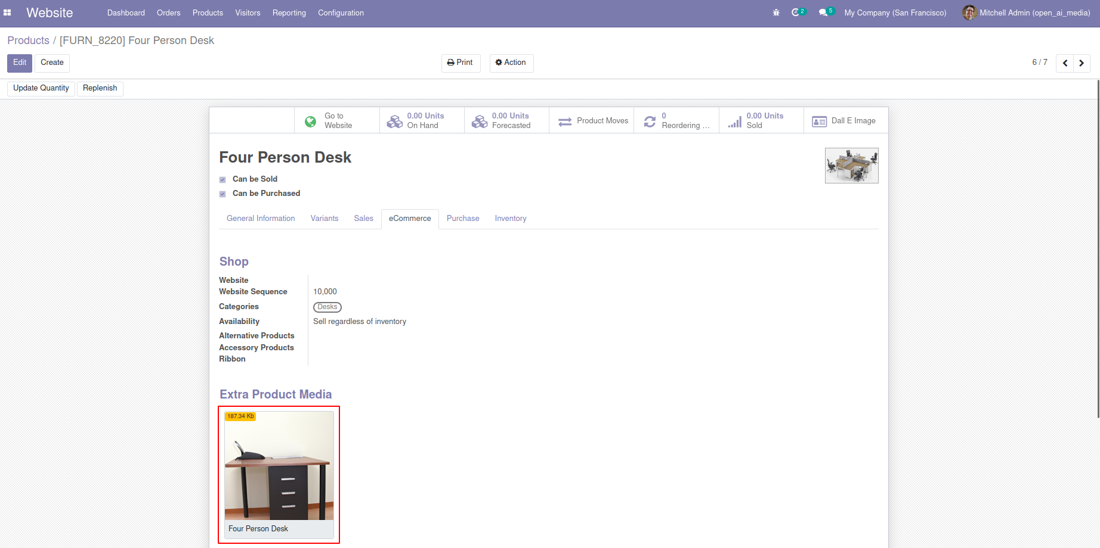Open the Visitors menu
This screenshot has height=548, width=1100.
tap(248, 13)
